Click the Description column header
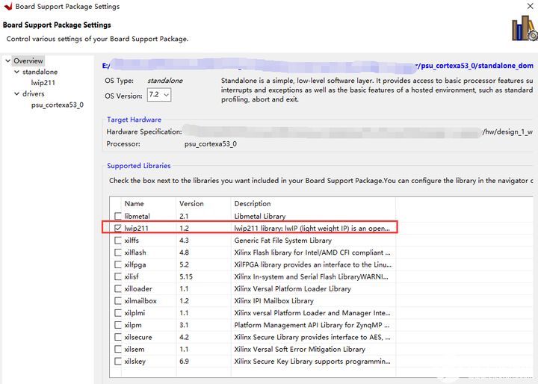Screen dimensions: 538x384 [253, 203]
